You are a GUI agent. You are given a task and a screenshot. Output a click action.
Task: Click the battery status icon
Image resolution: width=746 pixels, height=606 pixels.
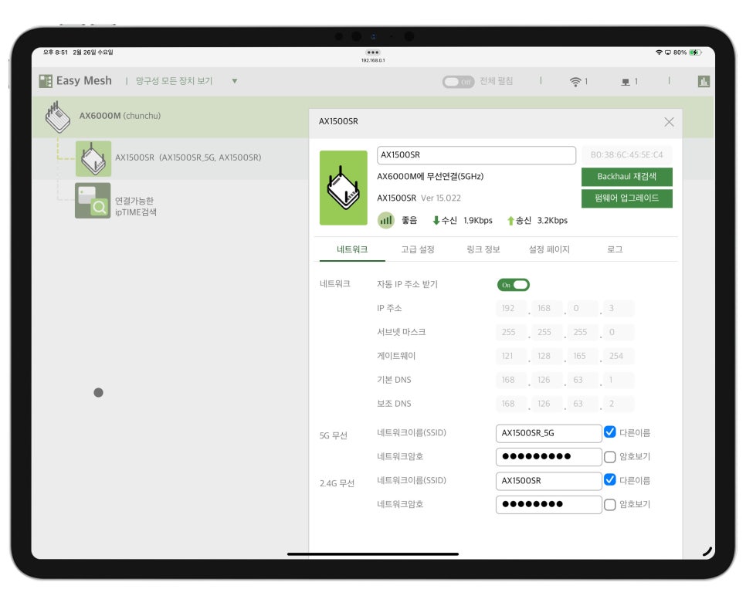(x=695, y=52)
